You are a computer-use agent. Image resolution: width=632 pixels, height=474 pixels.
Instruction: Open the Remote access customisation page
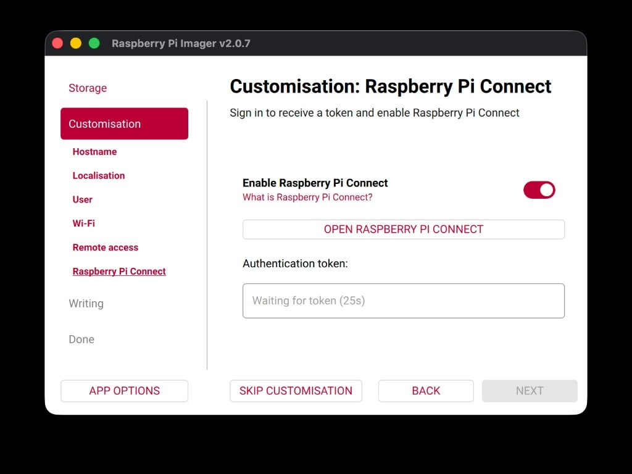click(106, 247)
